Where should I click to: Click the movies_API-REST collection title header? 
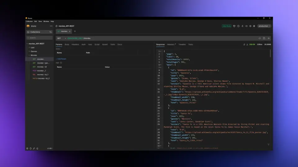66,26
